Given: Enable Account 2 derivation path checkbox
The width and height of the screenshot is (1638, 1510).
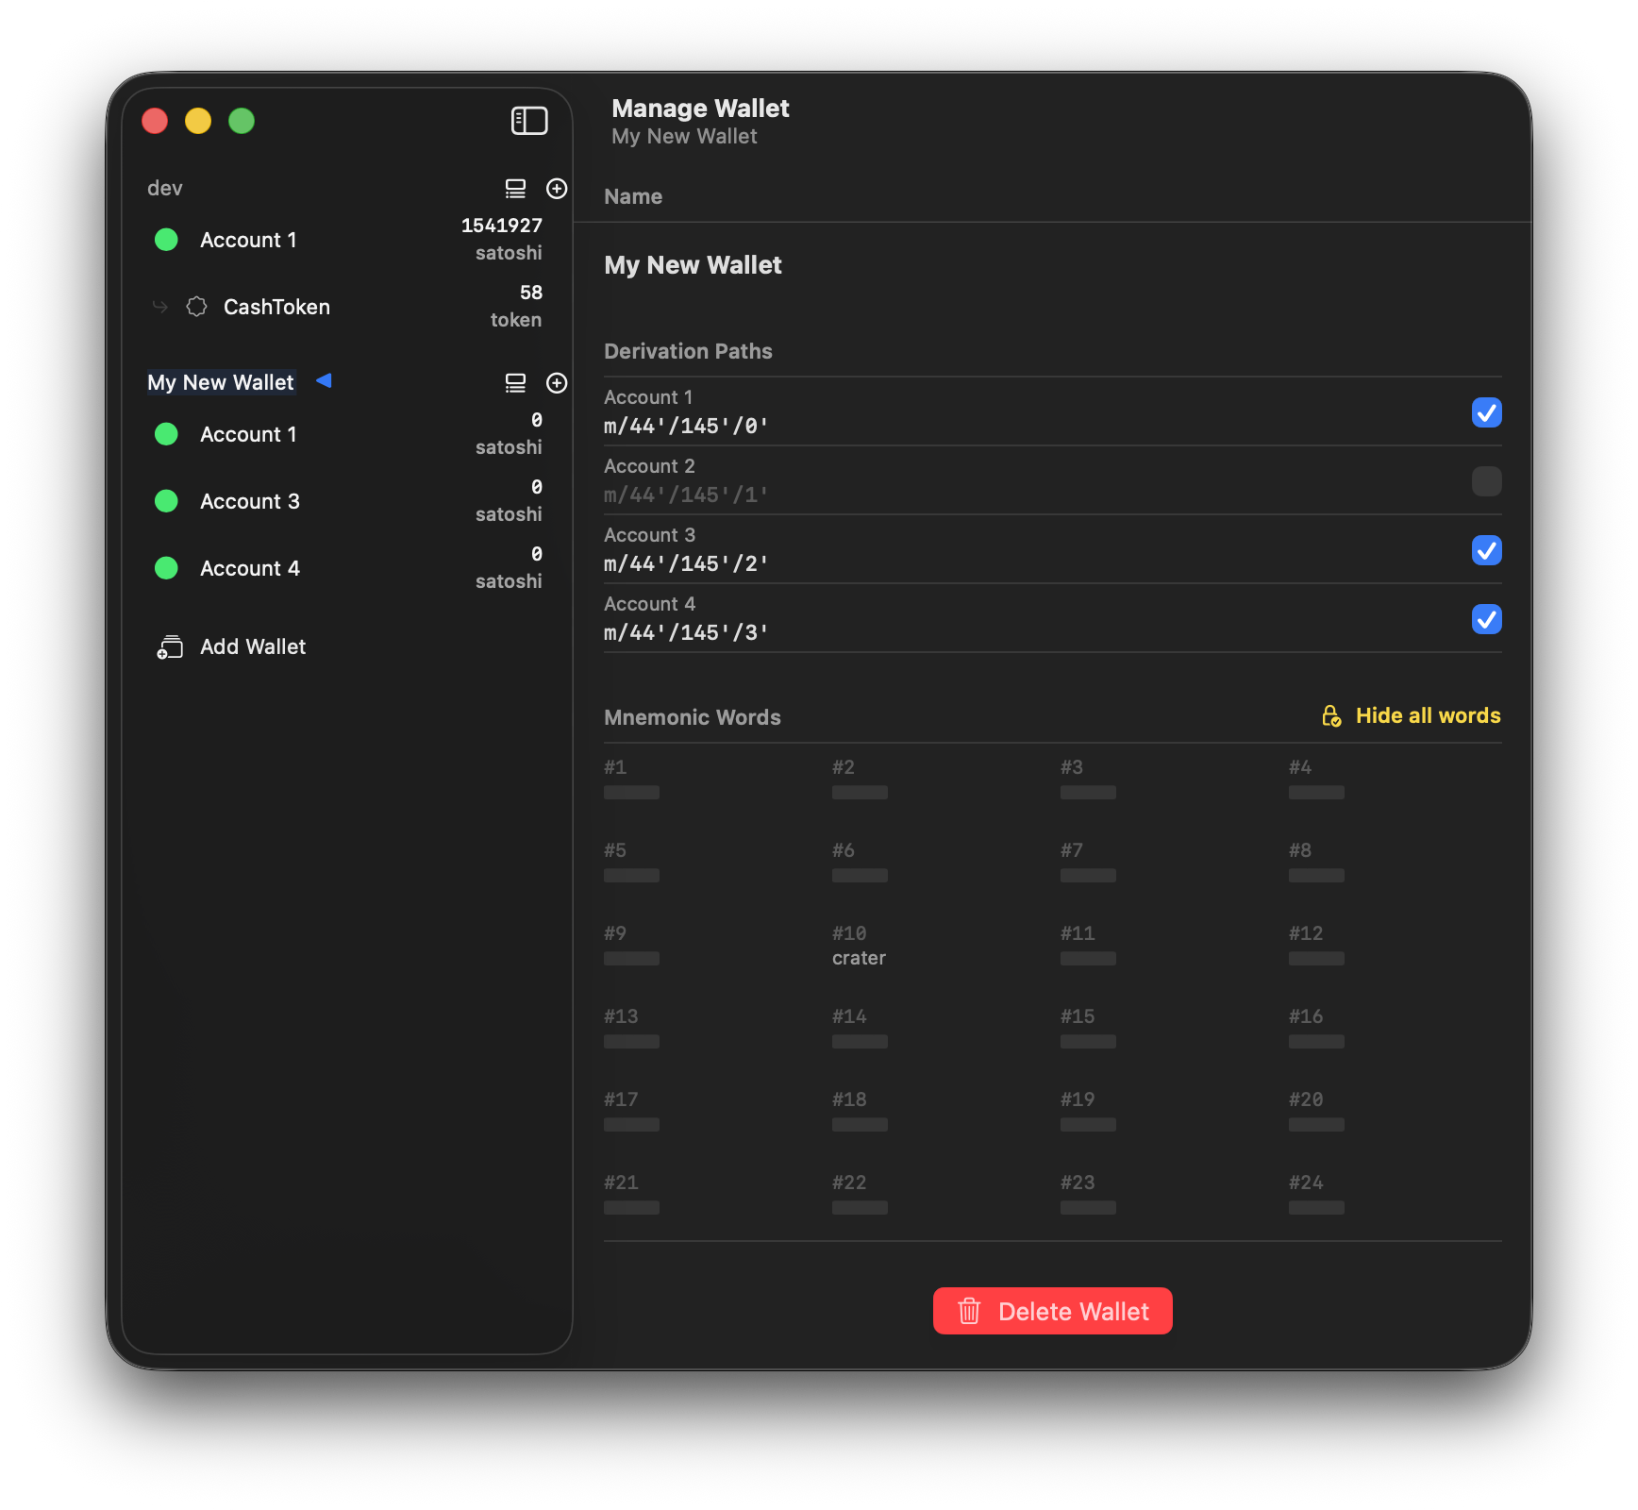Looking at the screenshot, I should tap(1486, 481).
